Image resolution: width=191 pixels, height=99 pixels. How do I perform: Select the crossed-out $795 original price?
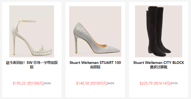174,83
